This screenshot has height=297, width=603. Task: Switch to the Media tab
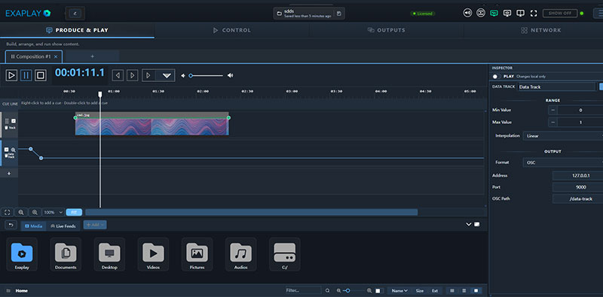33,226
